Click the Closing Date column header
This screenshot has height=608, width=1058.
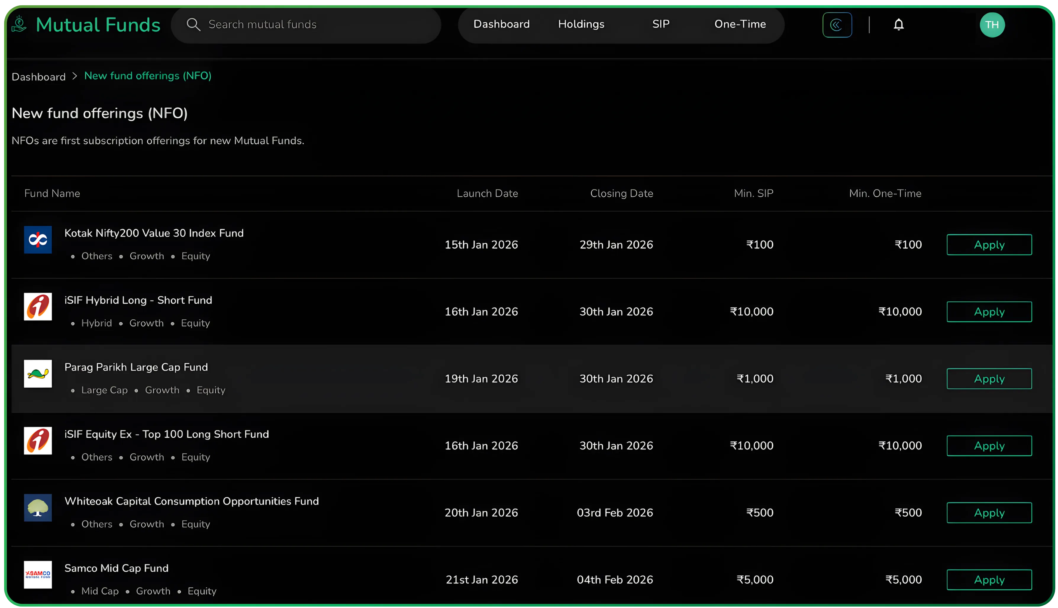pyautogui.click(x=621, y=193)
